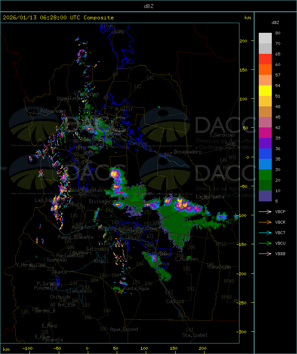Click the Punta_Agua place label
The width and height of the screenshot is (297, 354).
pos(136,288)
